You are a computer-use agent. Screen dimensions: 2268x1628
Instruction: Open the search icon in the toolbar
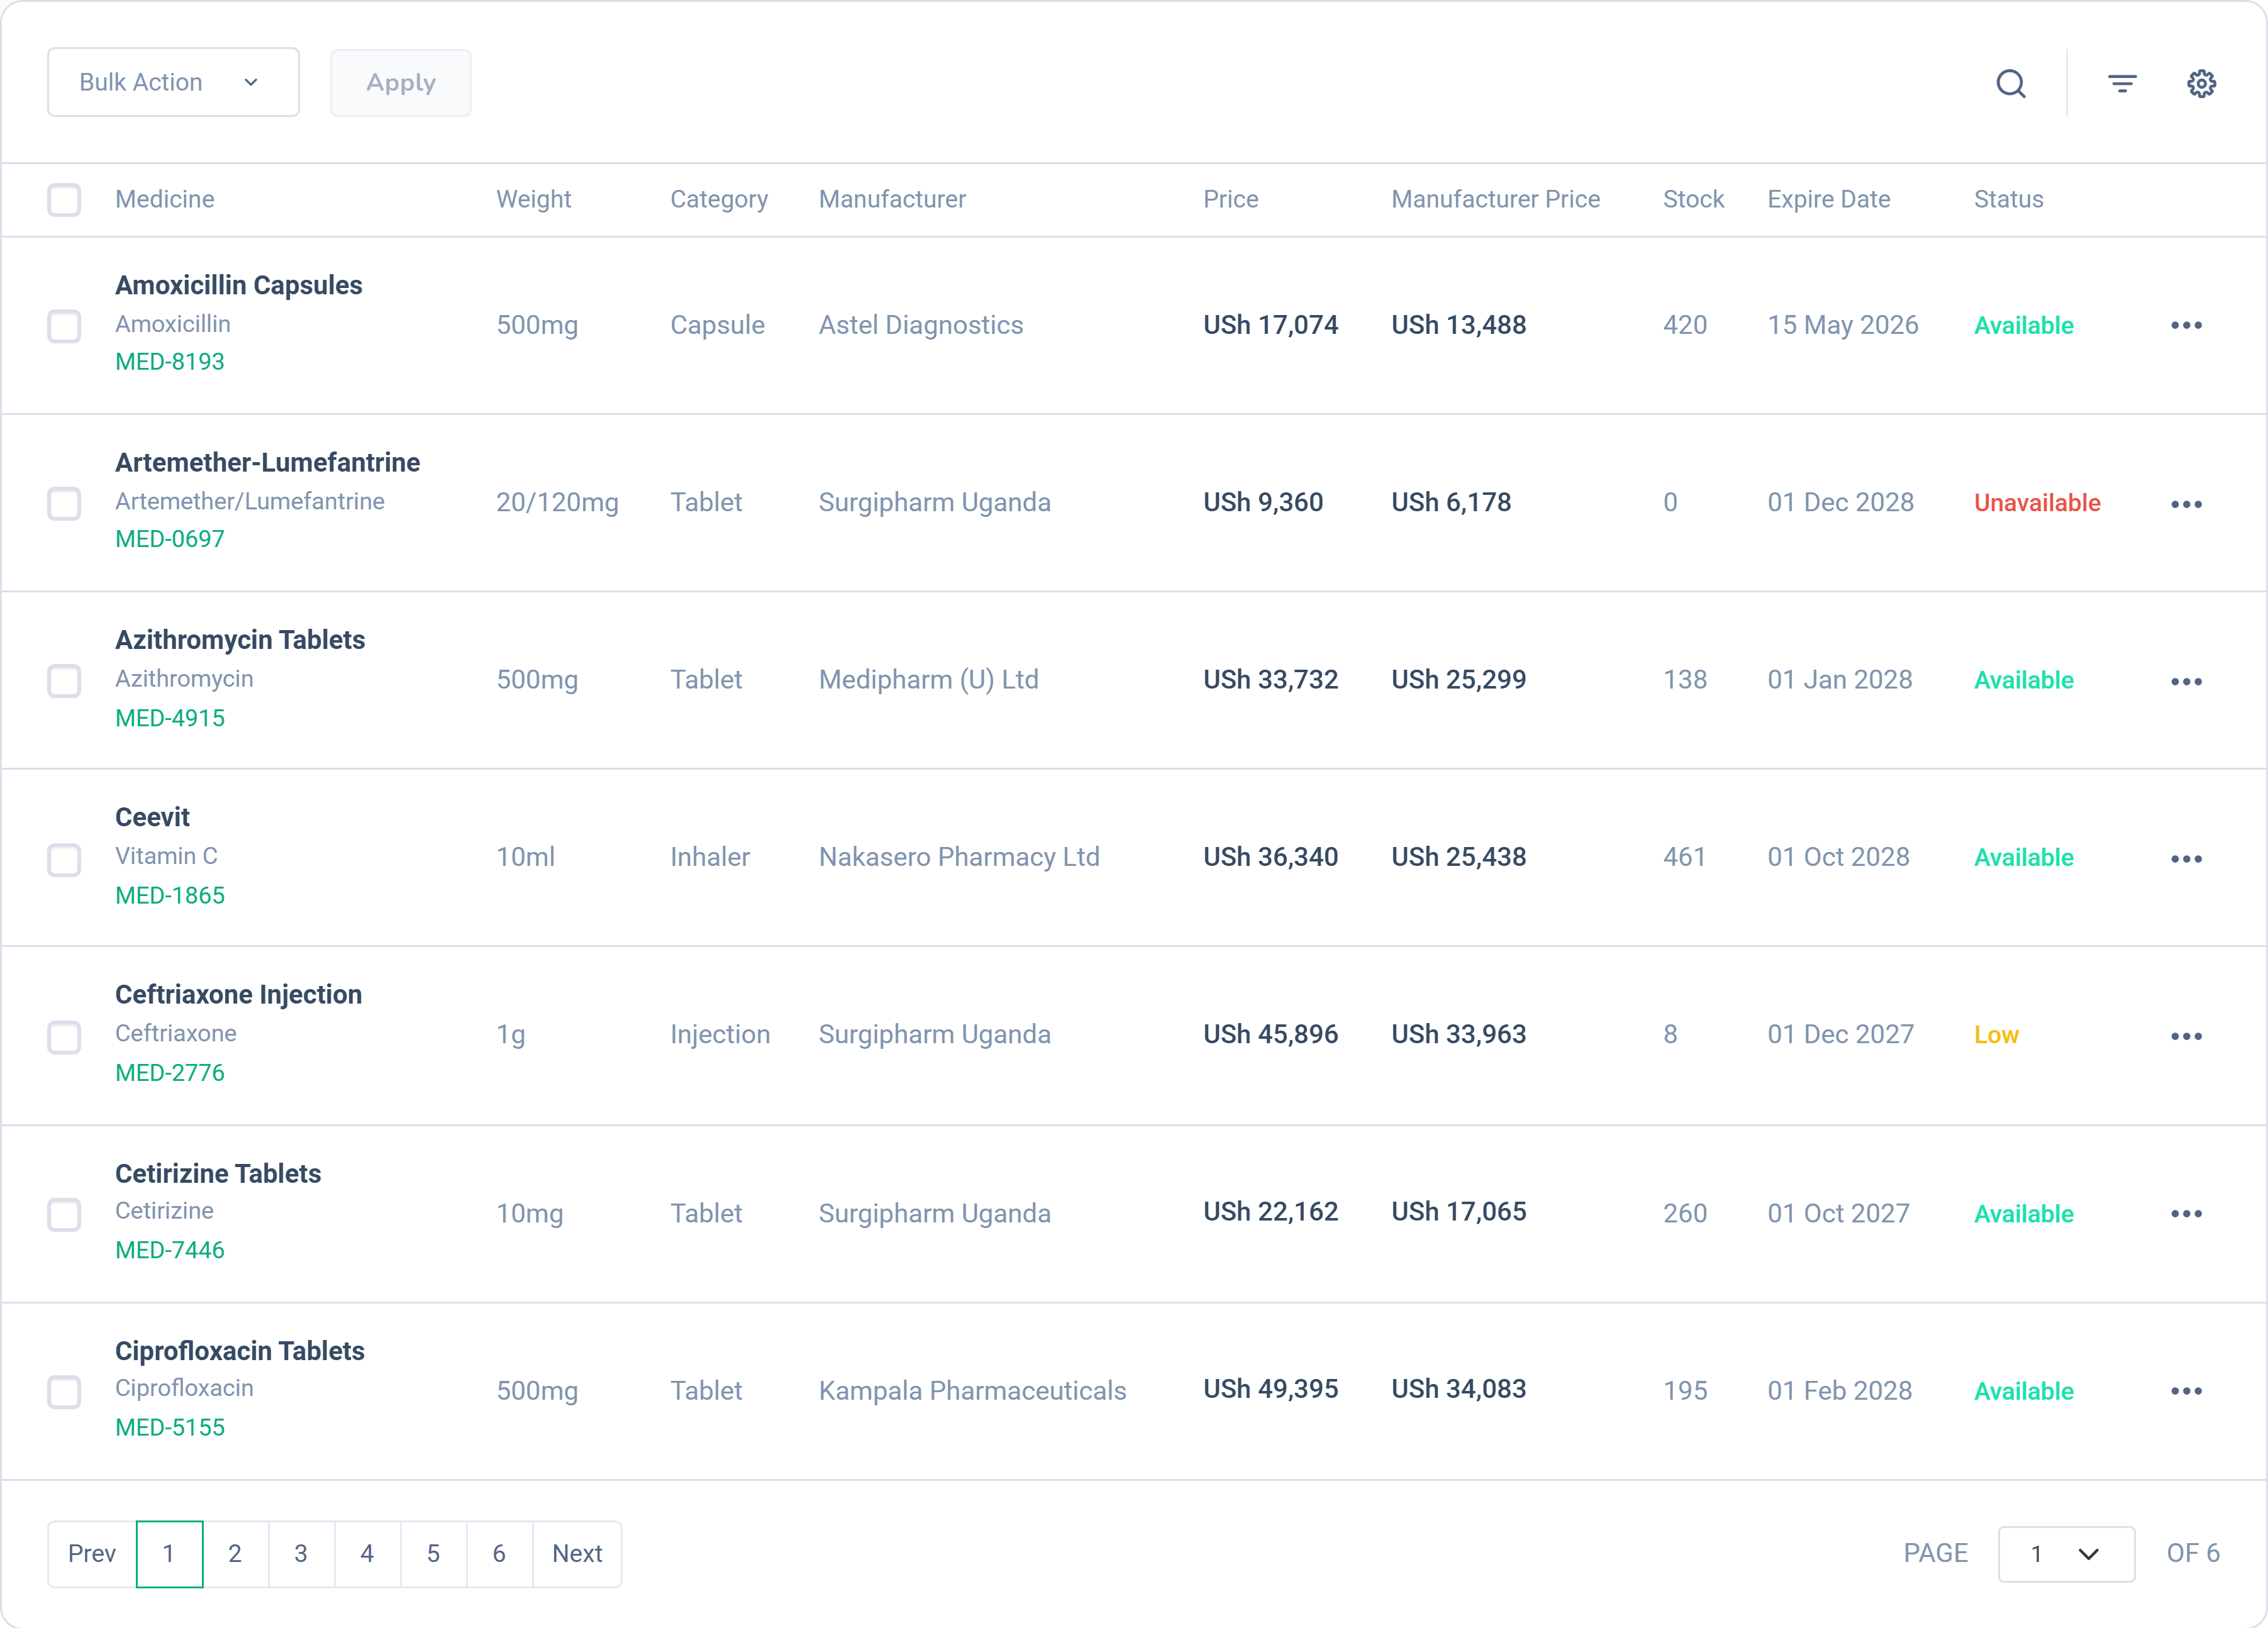[x=2011, y=83]
